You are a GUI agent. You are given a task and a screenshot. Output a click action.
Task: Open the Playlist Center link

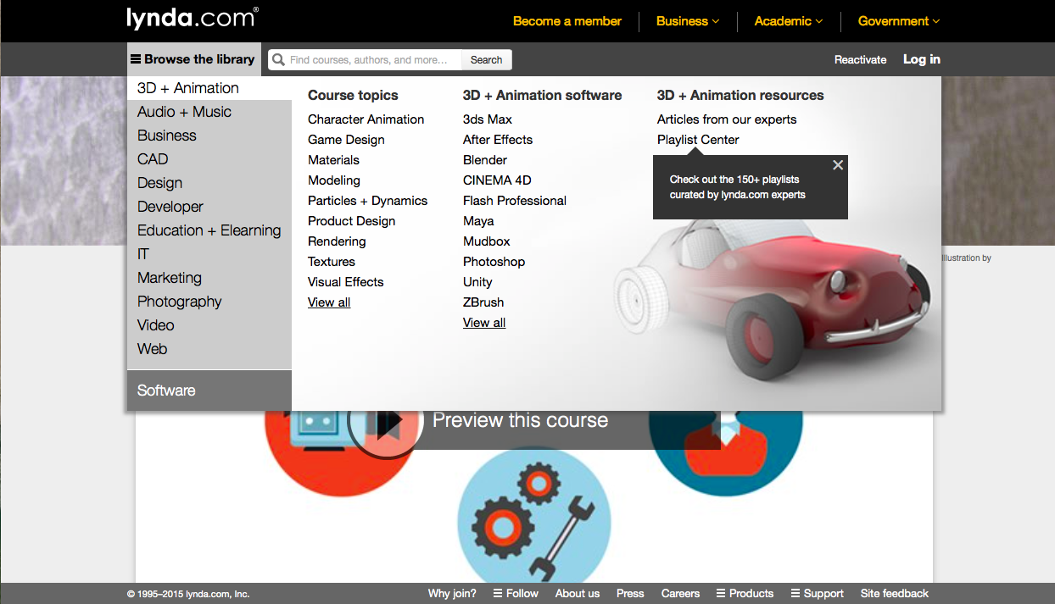tap(698, 140)
